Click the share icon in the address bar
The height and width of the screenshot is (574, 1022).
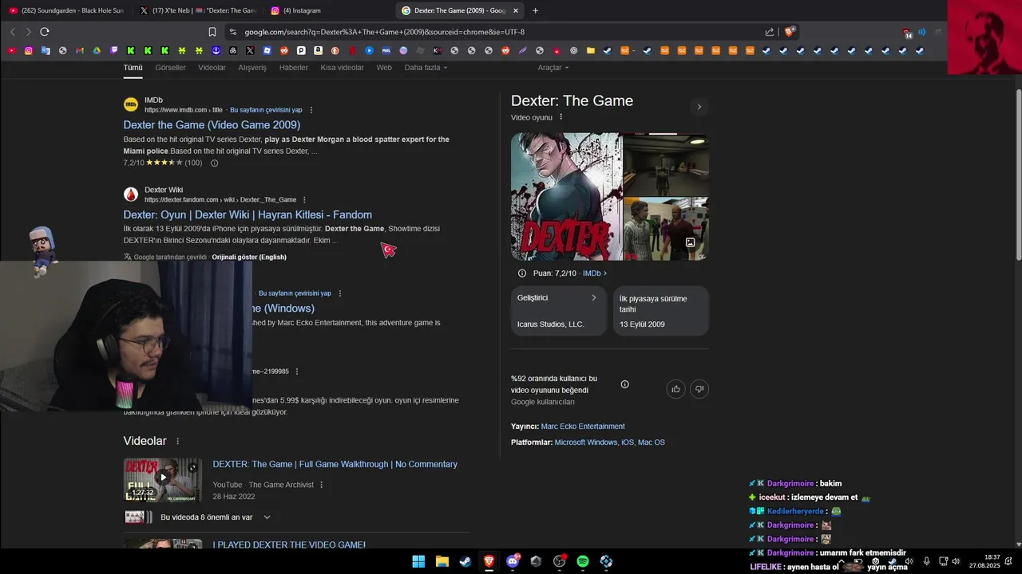coord(770,32)
